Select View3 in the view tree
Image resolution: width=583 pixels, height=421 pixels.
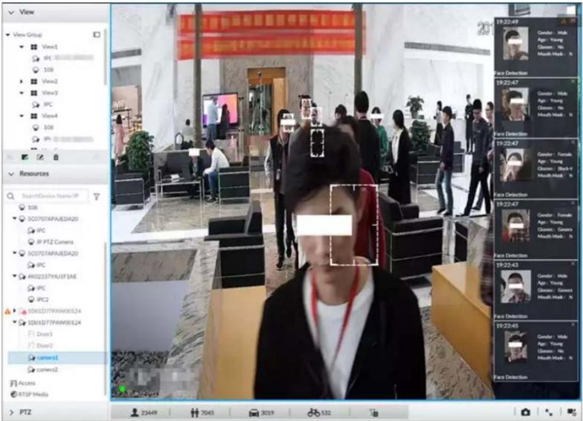[x=49, y=93]
